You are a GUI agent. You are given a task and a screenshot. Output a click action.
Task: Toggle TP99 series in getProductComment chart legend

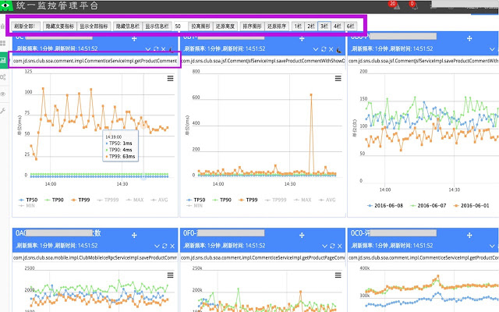(80, 200)
